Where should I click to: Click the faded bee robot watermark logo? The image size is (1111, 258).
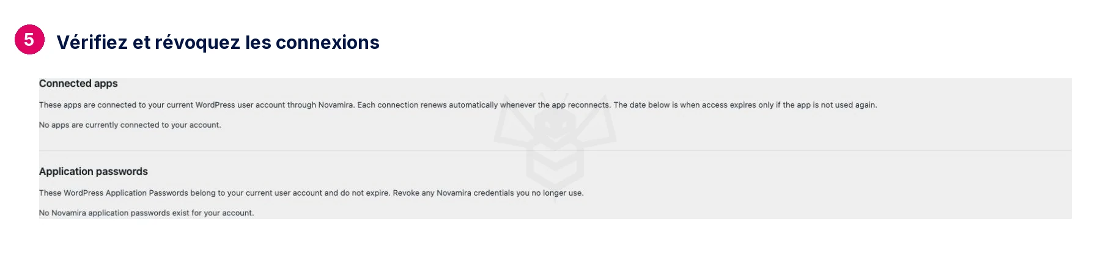(x=555, y=144)
